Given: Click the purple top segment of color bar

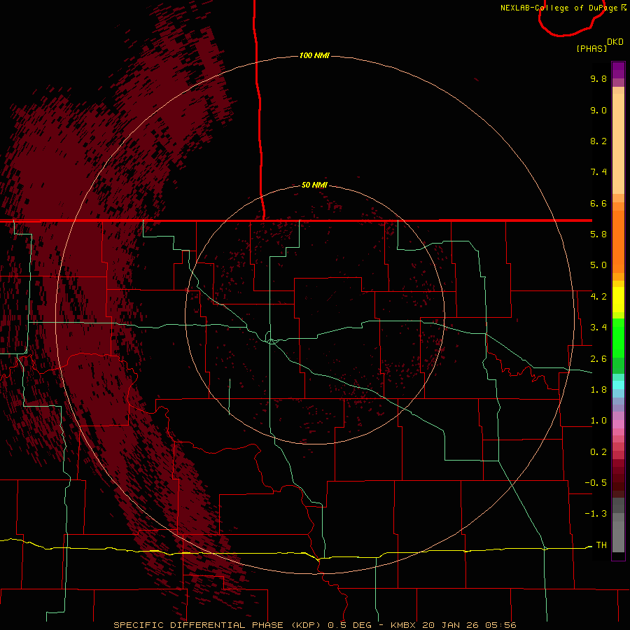Looking at the screenshot, I should 618,70.
